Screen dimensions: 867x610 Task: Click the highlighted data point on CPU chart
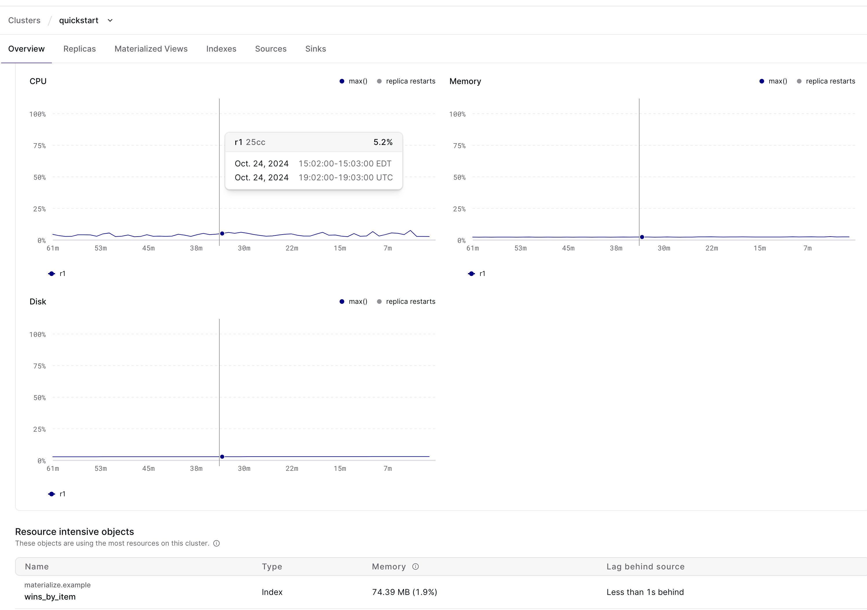pos(222,233)
